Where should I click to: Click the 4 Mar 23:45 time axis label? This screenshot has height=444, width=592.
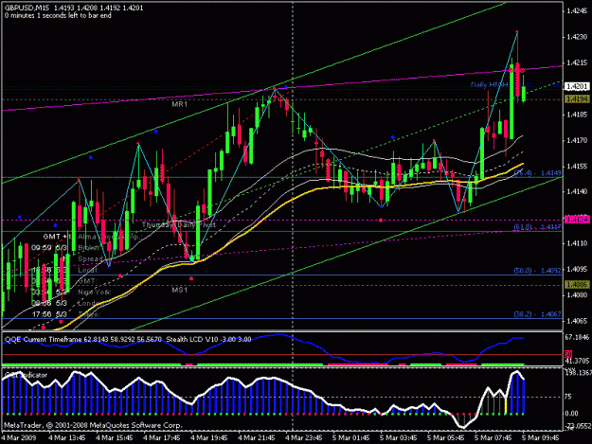pyautogui.click(x=304, y=437)
